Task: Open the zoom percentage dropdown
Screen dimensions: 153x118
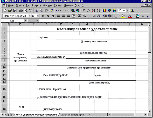Action: pyautogui.click(x=127, y=10)
